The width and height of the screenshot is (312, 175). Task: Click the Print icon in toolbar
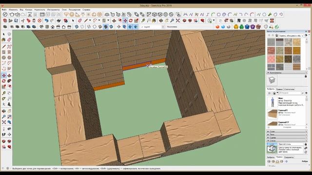tap(58, 20)
